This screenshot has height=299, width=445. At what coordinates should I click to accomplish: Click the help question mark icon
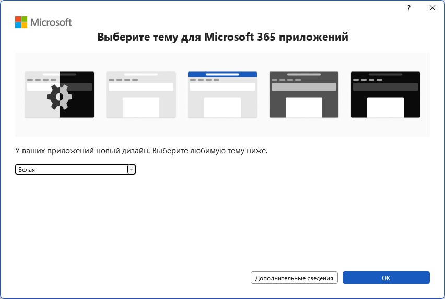point(408,8)
